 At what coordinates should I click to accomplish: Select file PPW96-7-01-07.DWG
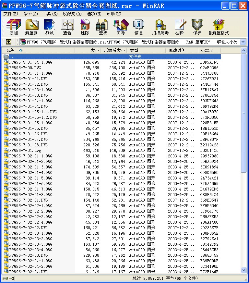(x=29, y=139)
